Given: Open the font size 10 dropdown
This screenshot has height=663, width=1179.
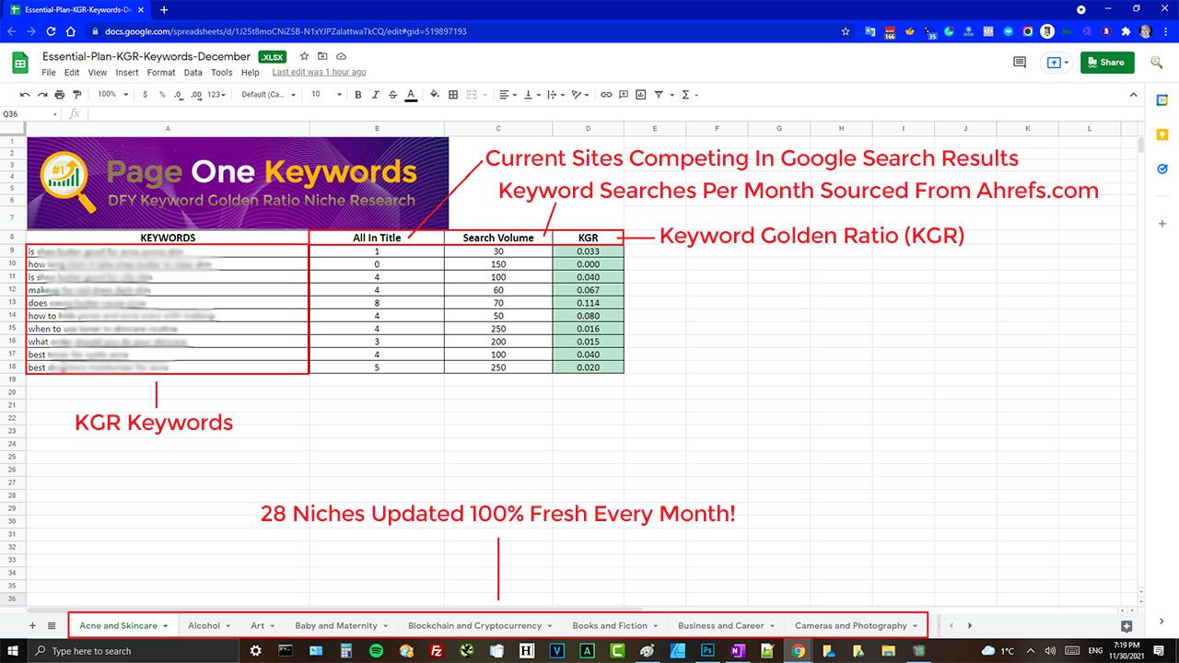Looking at the screenshot, I should 327,95.
